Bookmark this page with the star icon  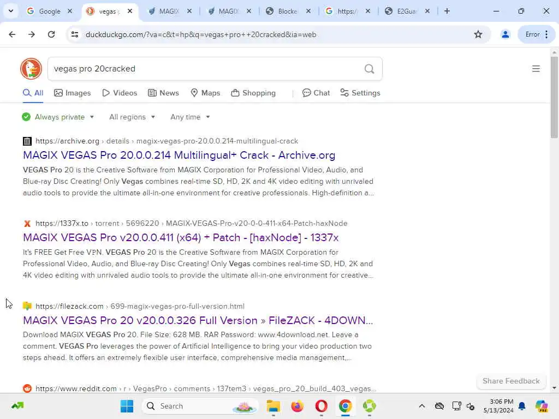pyautogui.click(x=478, y=34)
